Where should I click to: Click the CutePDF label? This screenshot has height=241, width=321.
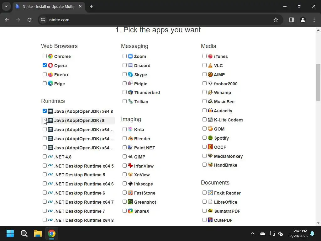click(223, 220)
